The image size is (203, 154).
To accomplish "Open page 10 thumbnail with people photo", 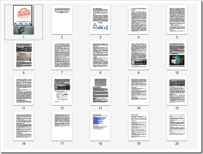I will [x=177, y=55].
